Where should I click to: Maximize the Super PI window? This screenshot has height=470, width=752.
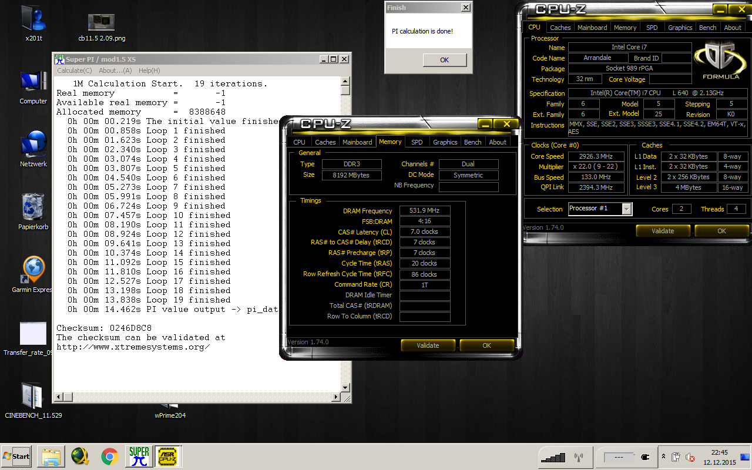click(x=334, y=59)
